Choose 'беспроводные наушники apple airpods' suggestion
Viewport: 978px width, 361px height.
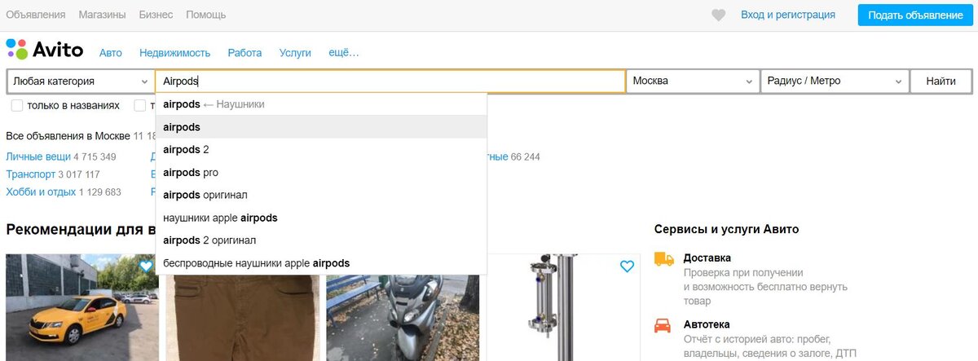pyautogui.click(x=321, y=263)
